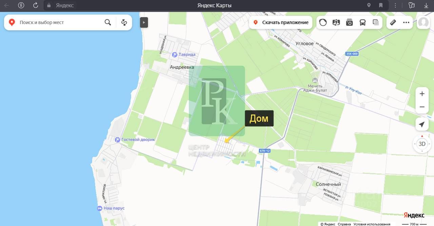Click the Поиск и выбор мест field
This screenshot has height=226, width=434.
(x=60, y=22)
